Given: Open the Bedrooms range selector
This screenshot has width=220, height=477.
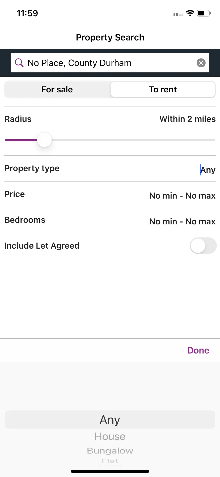Looking at the screenshot, I should [x=110, y=220].
